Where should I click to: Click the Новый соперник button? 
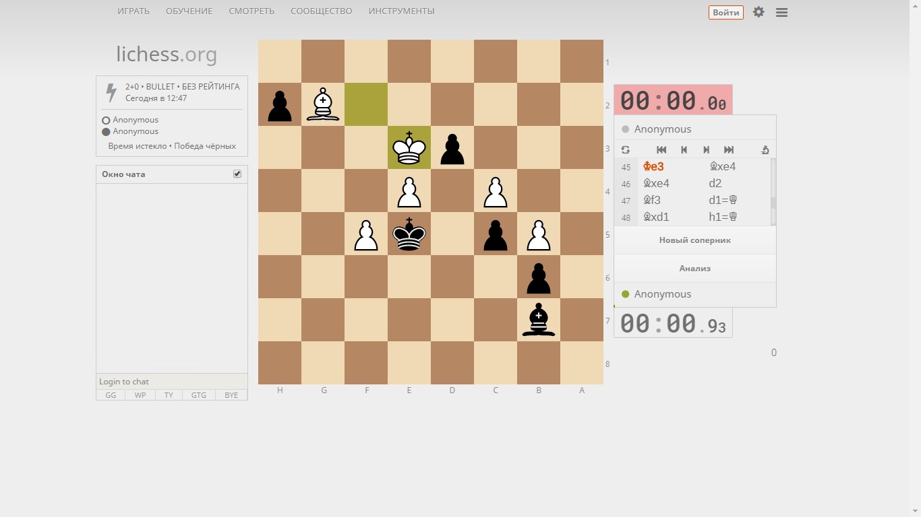click(694, 240)
